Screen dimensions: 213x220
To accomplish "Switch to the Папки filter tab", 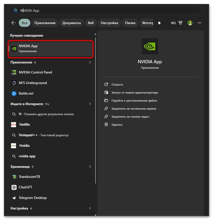I will pyautogui.click(x=130, y=23).
